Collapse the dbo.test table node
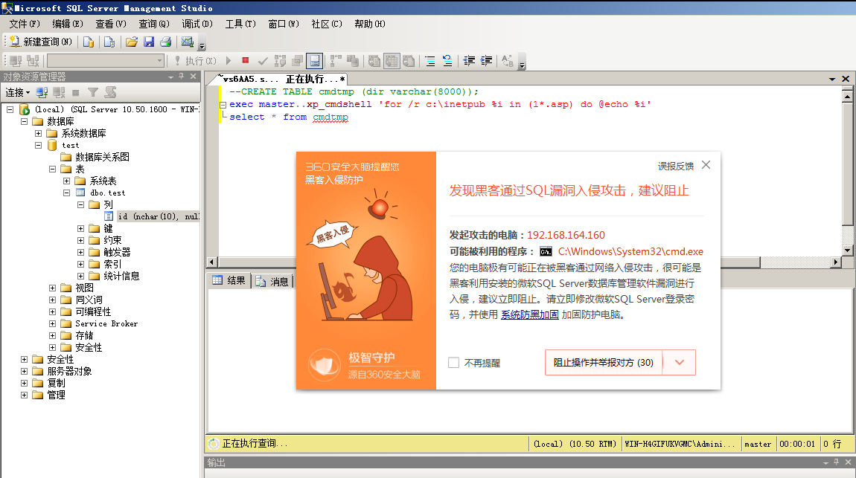This screenshot has height=478, width=856. 66,193
